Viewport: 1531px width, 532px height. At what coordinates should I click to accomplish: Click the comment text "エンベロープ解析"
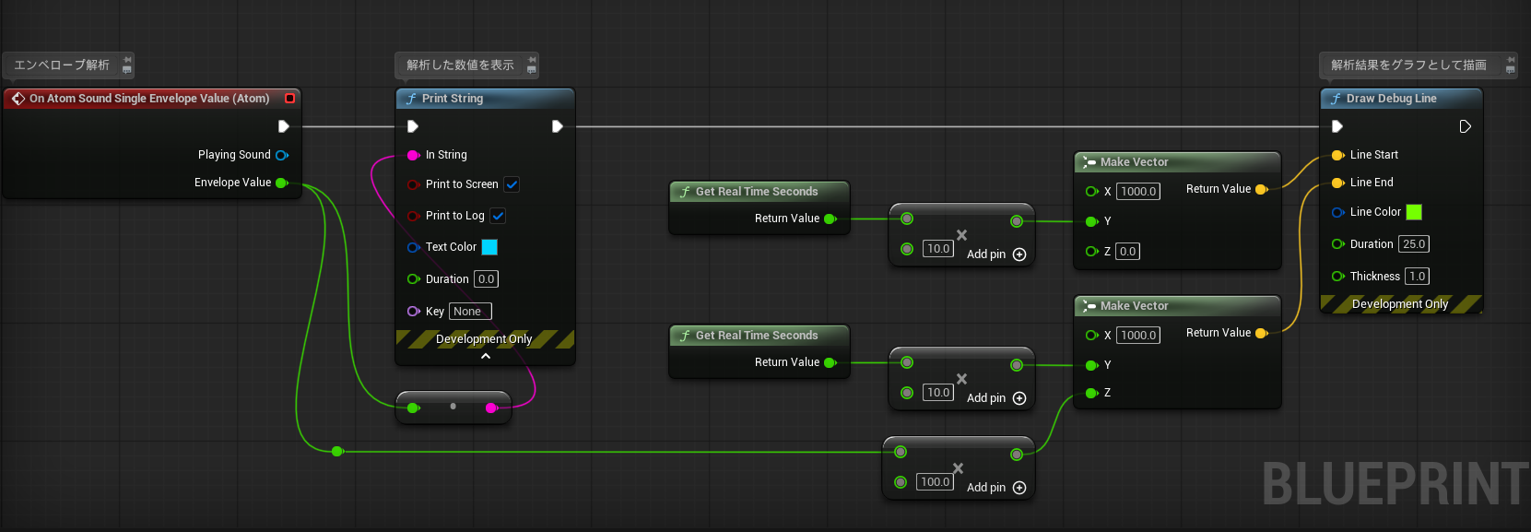click(62, 65)
